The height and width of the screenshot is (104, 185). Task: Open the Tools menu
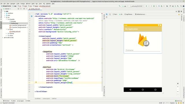(x=40, y=4)
